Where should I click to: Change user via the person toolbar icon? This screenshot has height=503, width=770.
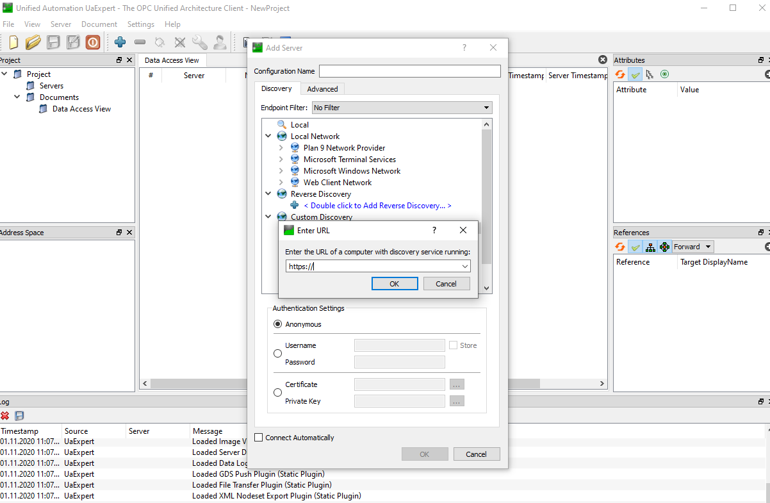(x=220, y=42)
